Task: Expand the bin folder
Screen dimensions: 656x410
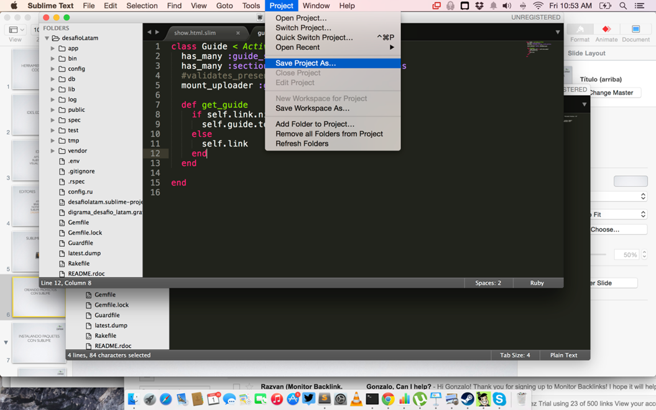Action: tap(53, 58)
